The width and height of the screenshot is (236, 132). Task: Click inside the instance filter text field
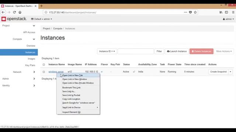136,51
